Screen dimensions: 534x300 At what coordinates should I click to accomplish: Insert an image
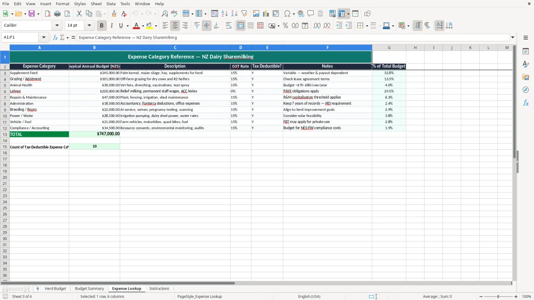tap(256, 14)
